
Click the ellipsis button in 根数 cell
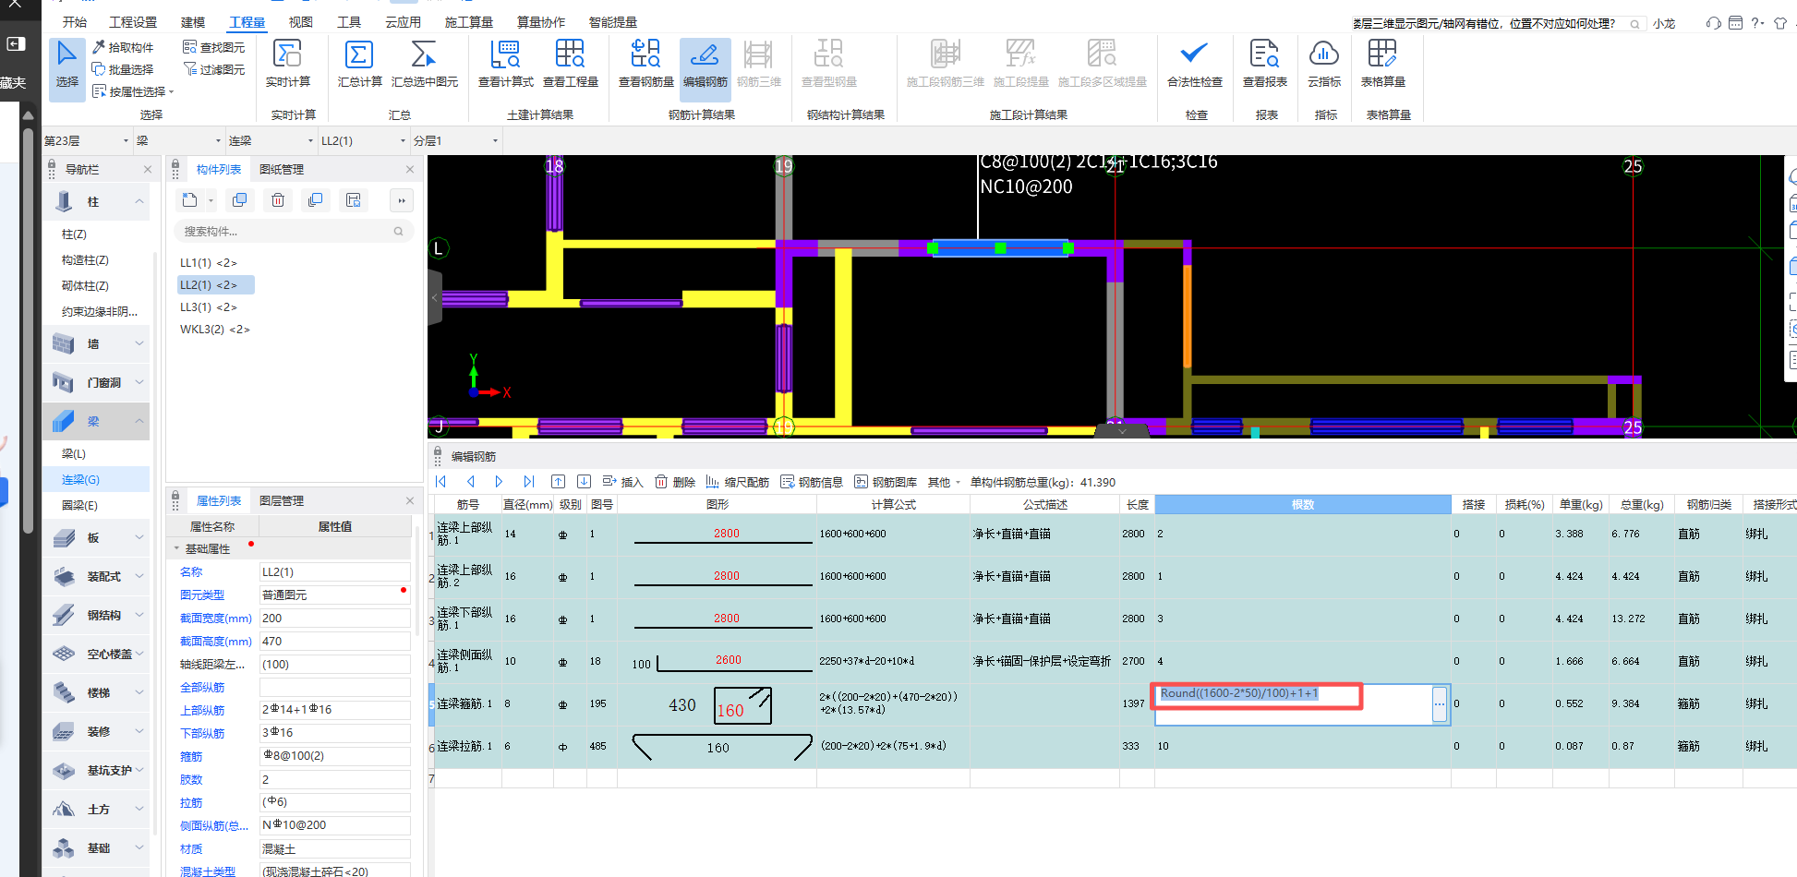click(1440, 704)
